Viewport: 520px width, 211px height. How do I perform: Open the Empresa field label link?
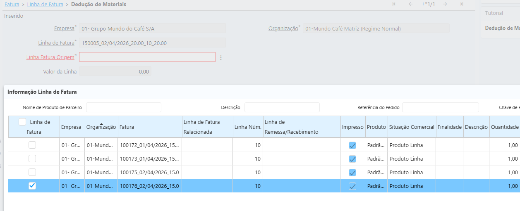pyautogui.click(x=64, y=28)
